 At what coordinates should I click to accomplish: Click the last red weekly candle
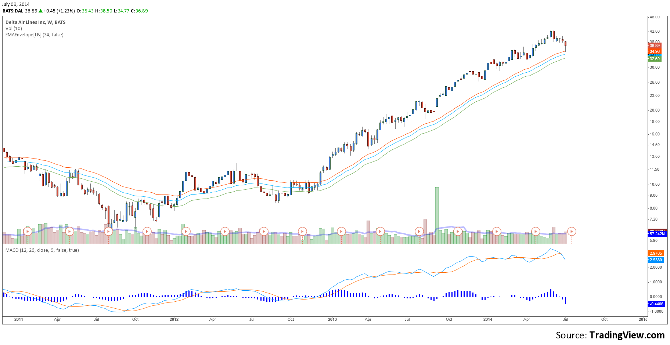click(x=566, y=44)
